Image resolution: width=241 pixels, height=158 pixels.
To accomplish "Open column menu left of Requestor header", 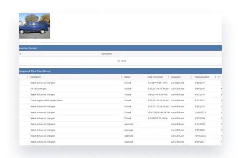I will (168, 77).
